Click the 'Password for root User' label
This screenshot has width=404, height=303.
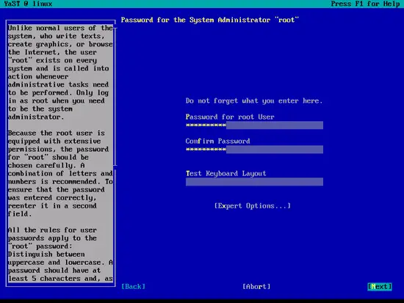(x=230, y=117)
